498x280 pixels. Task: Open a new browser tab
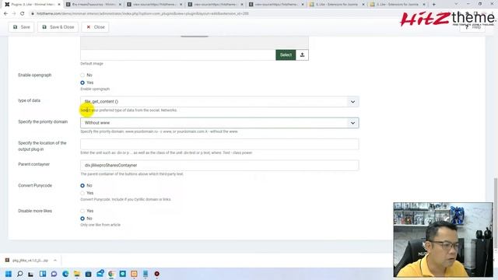coord(434,5)
